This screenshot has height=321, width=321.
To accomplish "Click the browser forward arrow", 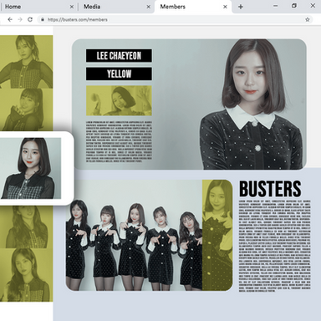I will coord(20,19).
